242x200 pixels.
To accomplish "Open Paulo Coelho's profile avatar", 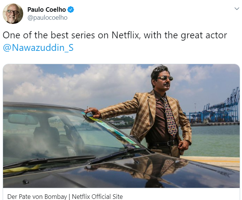I will click(13, 14).
